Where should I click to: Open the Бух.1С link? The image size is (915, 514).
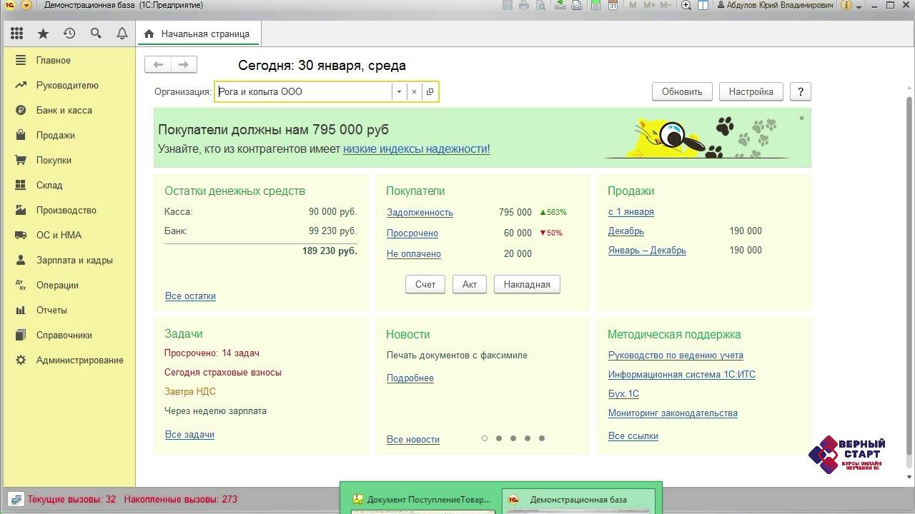tap(623, 394)
